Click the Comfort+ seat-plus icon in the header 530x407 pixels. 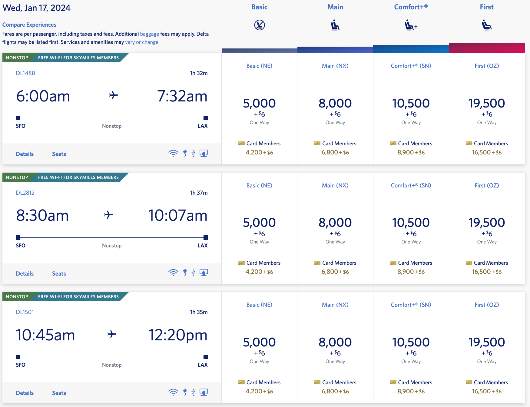tap(411, 25)
